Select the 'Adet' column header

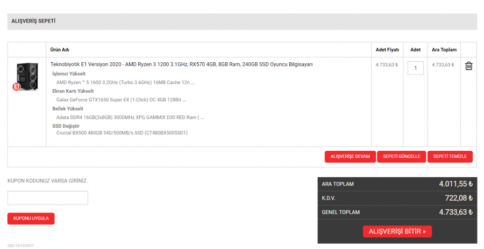(415, 49)
